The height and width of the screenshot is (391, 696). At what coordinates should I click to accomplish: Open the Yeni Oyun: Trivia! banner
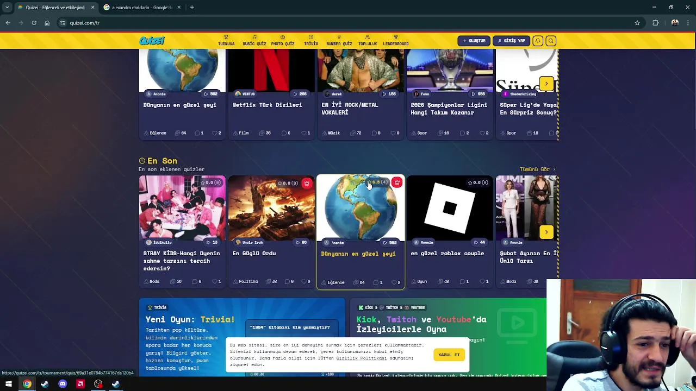pyautogui.click(x=243, y=337)
